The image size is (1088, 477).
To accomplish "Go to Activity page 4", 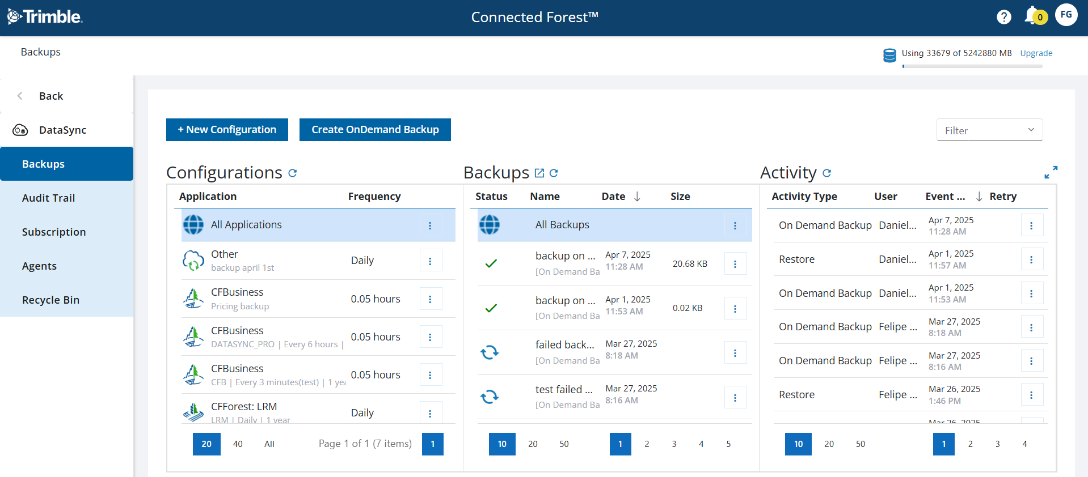I will (x=1024, y=444).
